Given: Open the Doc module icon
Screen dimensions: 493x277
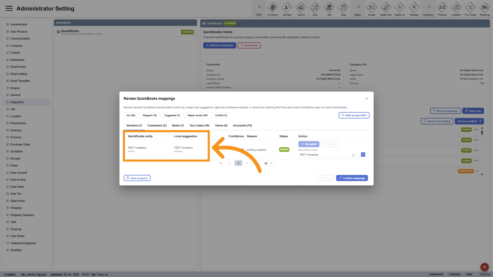Looking at the screenshot, I should coord(315,9).
